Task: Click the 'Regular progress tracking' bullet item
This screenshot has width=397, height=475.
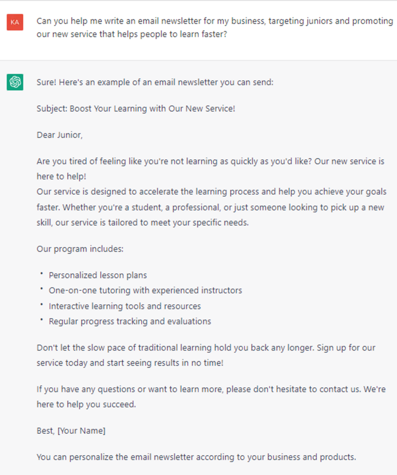Action: click(130, 321)
